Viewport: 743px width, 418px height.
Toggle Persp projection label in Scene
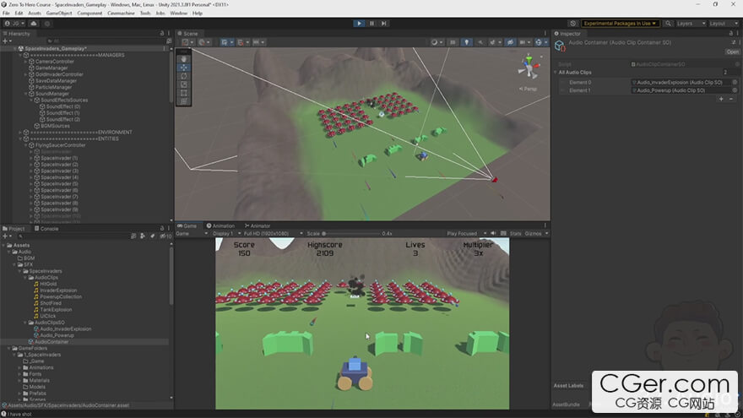tap(529, 89)
